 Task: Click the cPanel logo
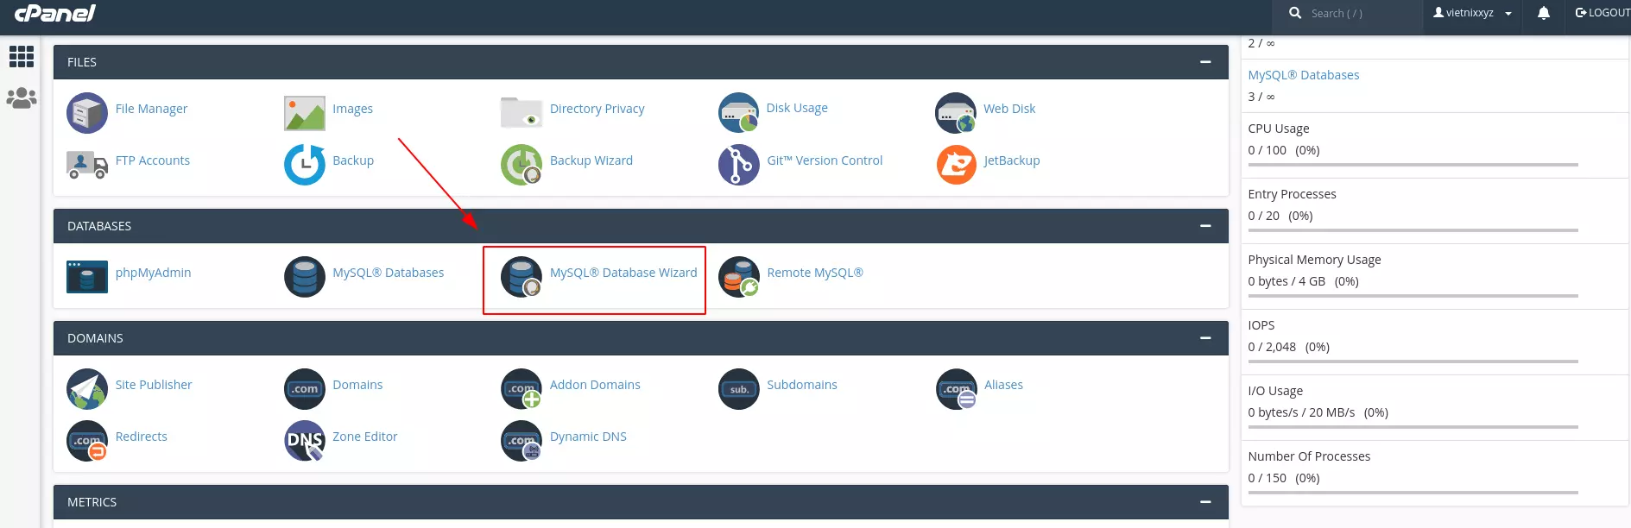coord(55,13)
